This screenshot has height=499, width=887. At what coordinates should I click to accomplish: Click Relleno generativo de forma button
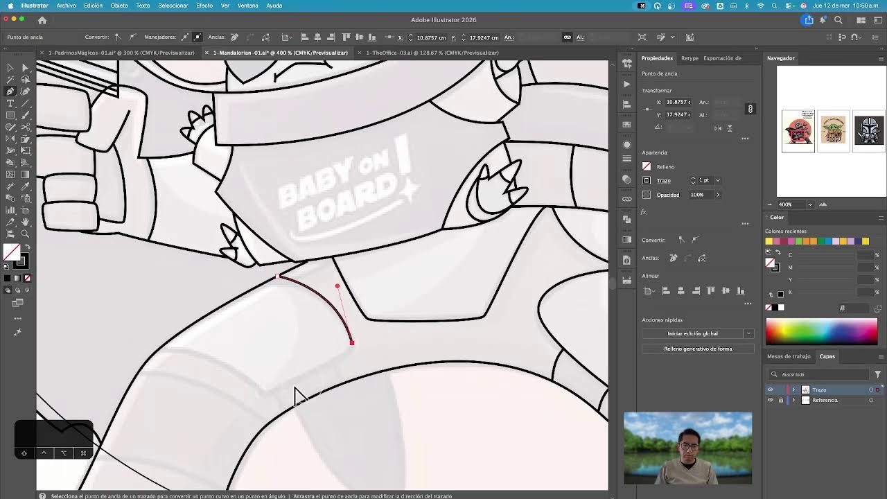pos(698,349)
